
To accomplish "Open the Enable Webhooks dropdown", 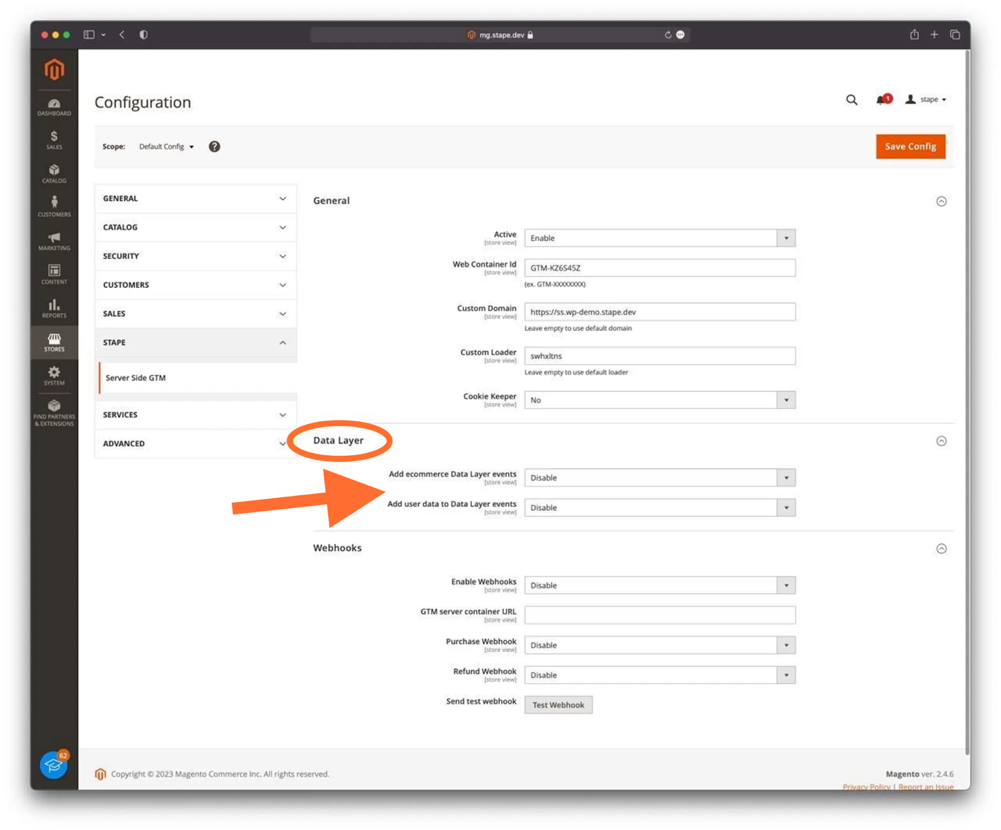I will coord(659,585).
